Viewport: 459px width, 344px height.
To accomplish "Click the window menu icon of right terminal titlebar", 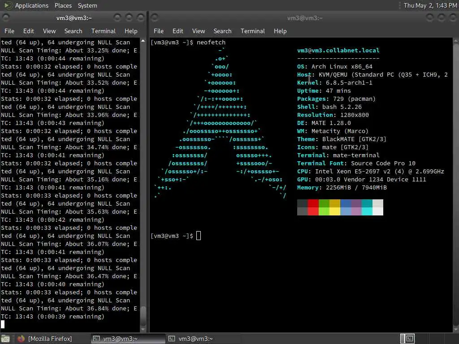I will pyautogui.click(x=155, y=17).
